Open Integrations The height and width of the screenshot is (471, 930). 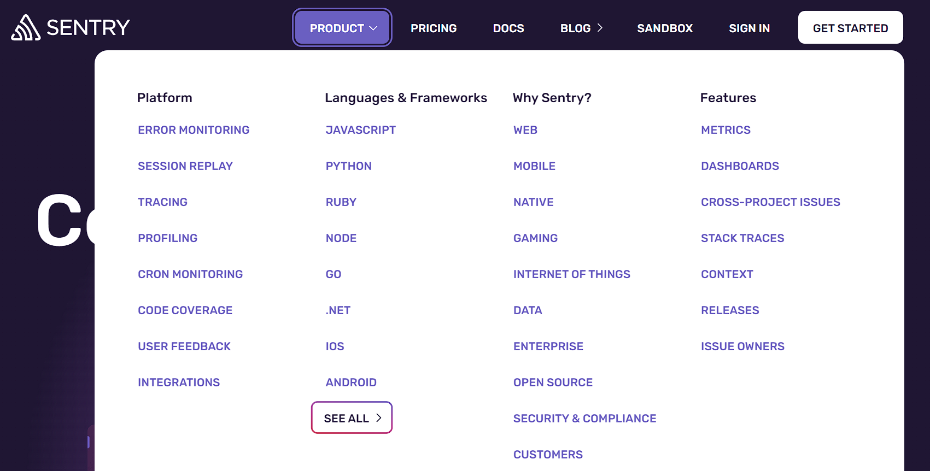179,382
